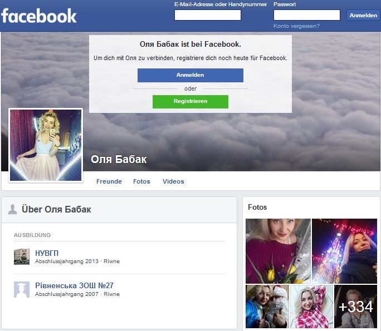Click the Über Оля Бабак heading

pos(56,209)
